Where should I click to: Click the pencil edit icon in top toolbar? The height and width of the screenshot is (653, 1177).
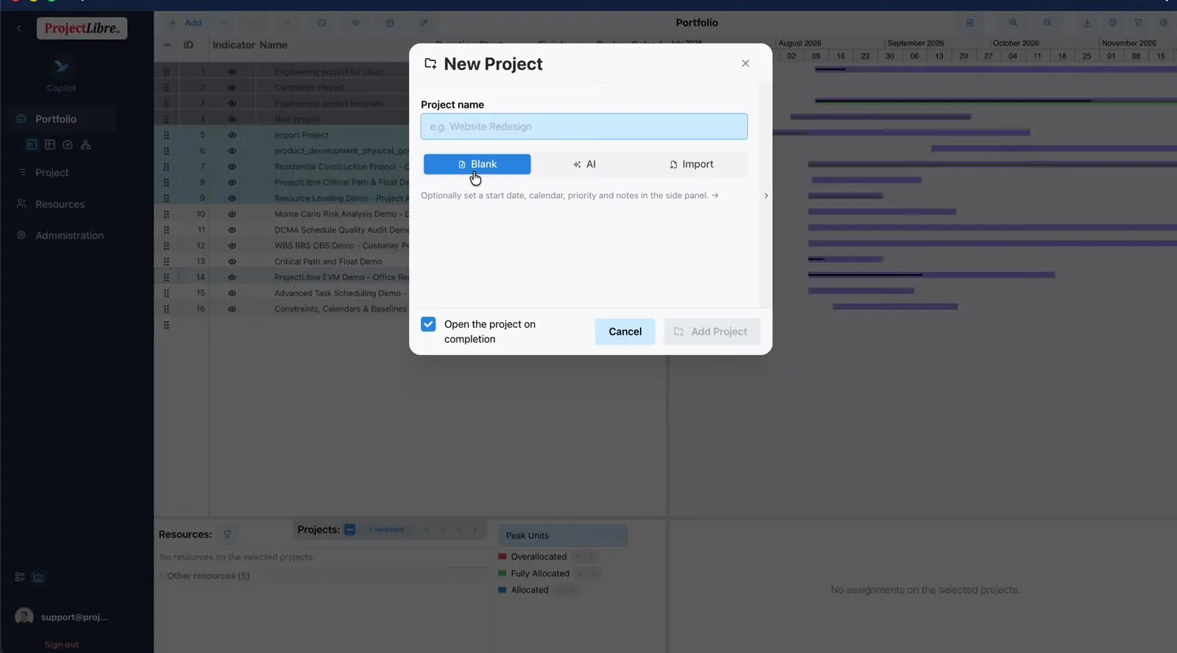tap(424, 23)
